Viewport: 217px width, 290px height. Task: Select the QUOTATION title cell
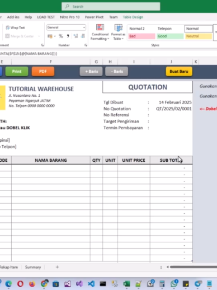pos(148,87)
